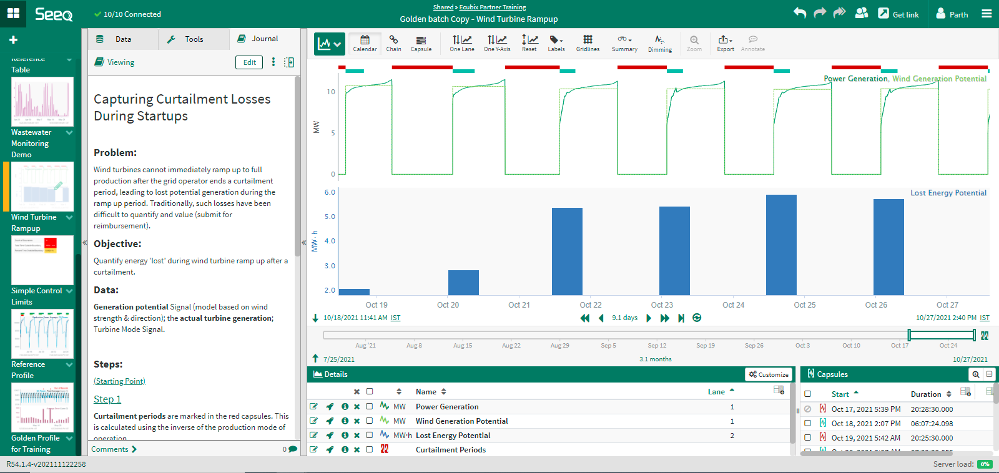Open the Seeq home screen grid icon

13,13
